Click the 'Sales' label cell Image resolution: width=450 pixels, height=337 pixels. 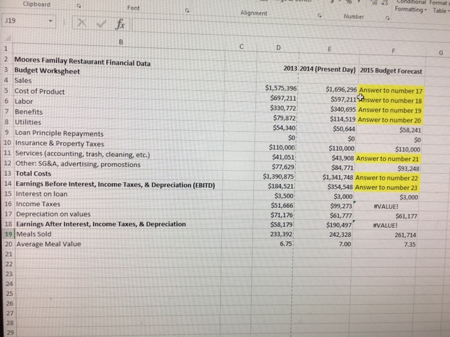pyautogui.click(x=23, y=80)
